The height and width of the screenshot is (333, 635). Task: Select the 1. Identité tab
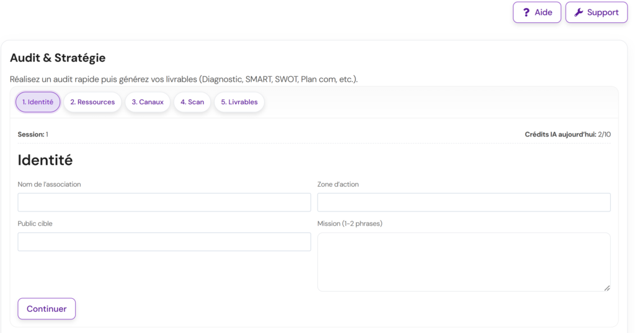[38, 102]
